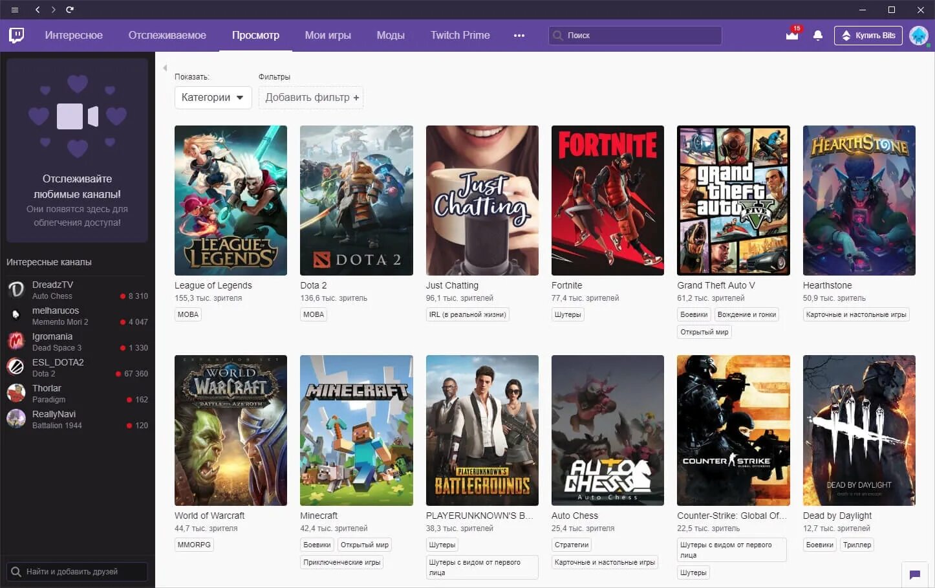Open ReallyNavi channel avatar
The height and width of the screenshot is (588, 935).
(16, 419)
